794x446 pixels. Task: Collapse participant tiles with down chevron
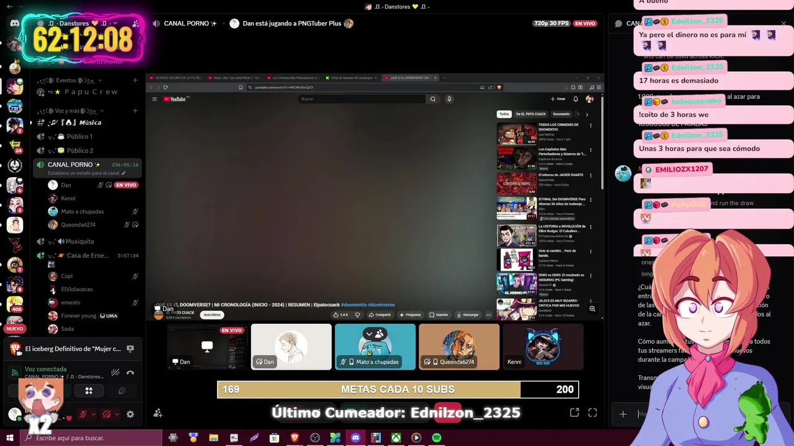coord(369,334)
